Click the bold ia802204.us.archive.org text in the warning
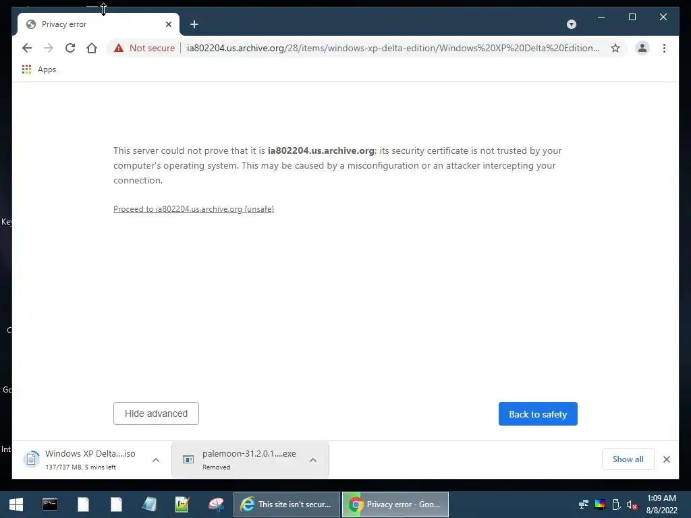691x518 pixels. (x=321, y=150)
